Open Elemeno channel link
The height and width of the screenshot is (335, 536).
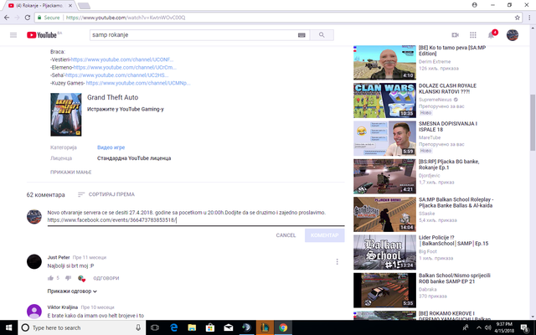tap(125, 67)
